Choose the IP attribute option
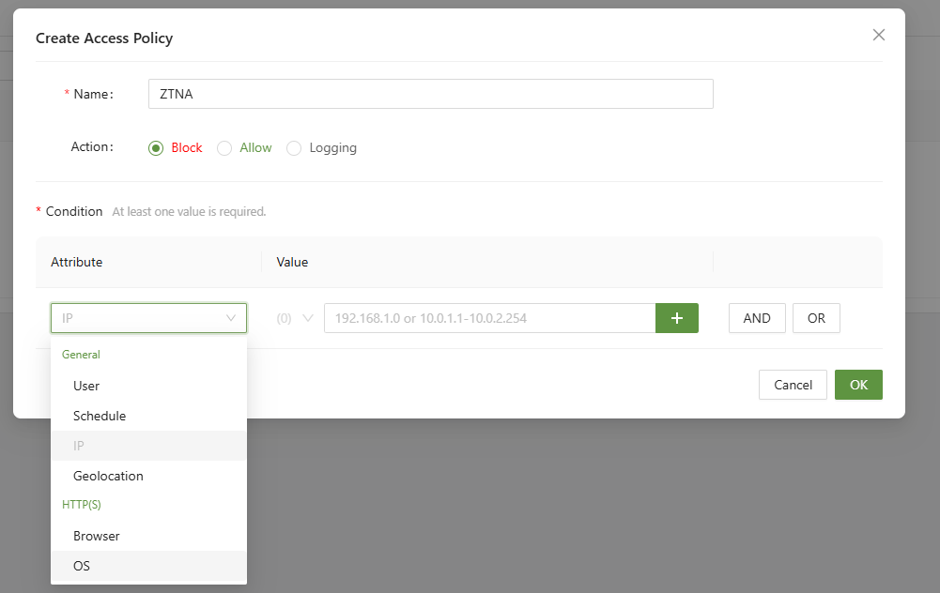Image resolution: width=940 pixels, height=593 pixels. [79, 446]
